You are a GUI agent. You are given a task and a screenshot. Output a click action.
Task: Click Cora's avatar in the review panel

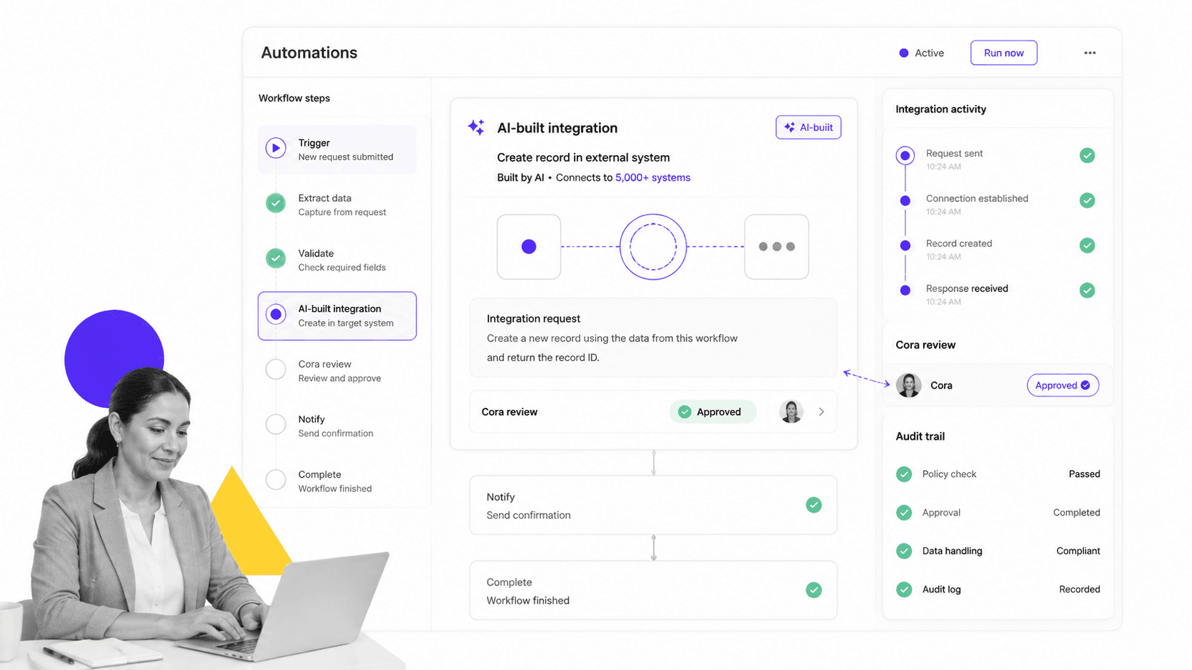[x=909, y=385]
